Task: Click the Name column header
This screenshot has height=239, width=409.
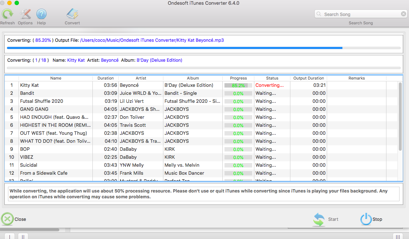Action: point(56,78)
